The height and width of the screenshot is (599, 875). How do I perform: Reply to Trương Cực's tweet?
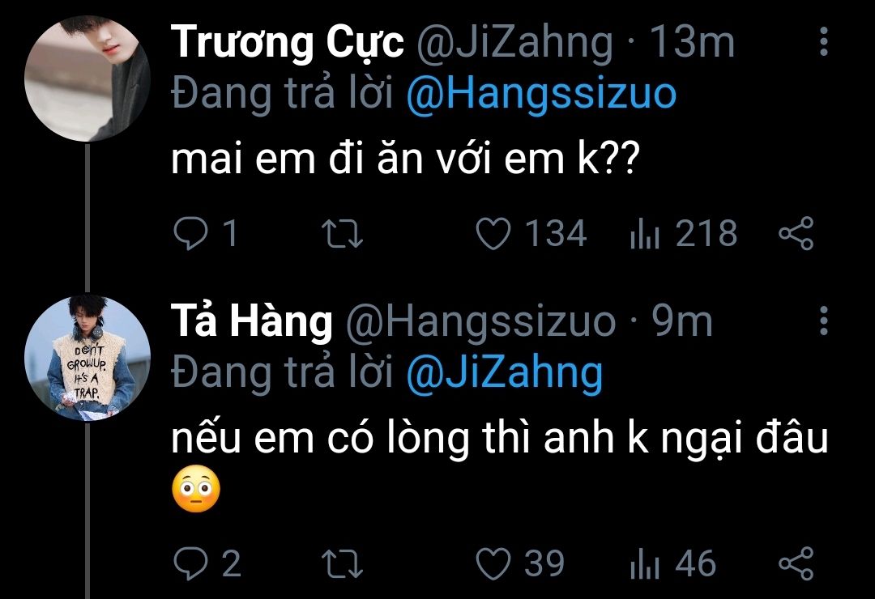[191, 234]
